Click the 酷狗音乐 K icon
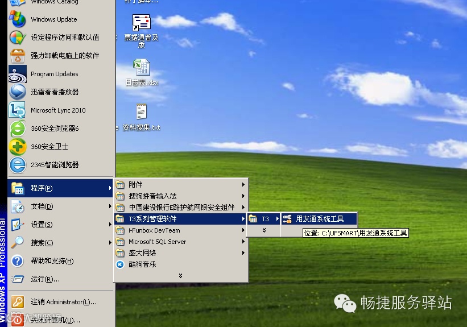Screen dimensions: 467x327 coord(120,264)
